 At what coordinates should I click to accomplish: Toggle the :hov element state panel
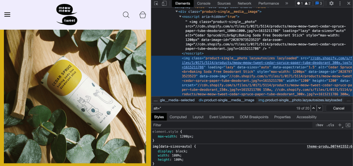319,125
